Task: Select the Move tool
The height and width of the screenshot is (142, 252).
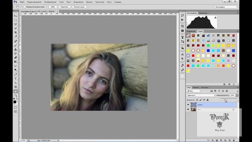Action: [16, 16]
